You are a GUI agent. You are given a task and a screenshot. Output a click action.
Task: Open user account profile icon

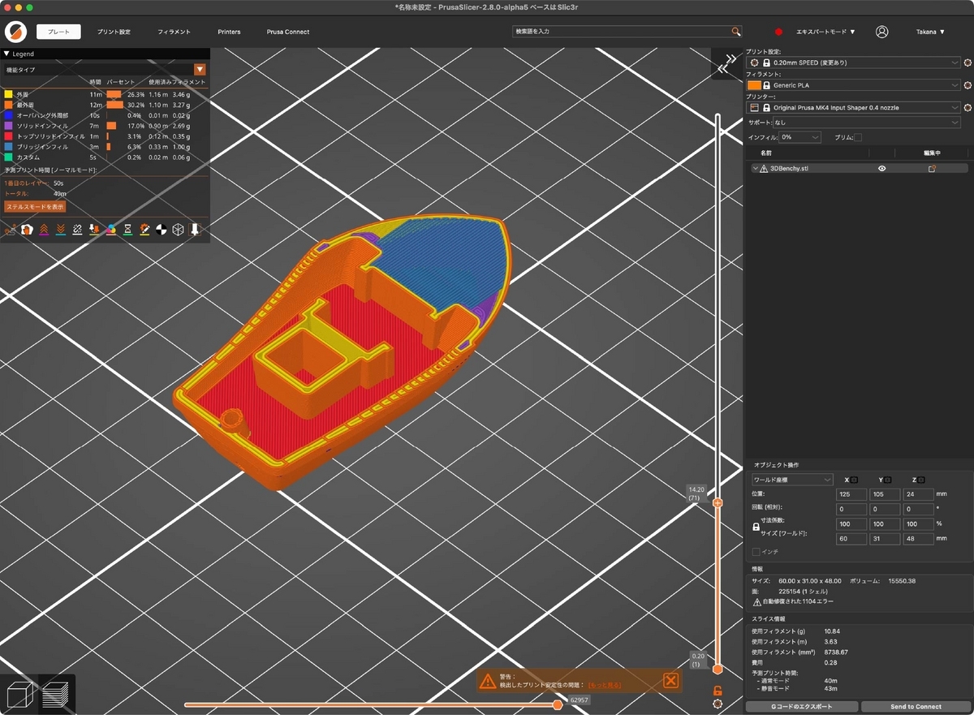[882, 32]
